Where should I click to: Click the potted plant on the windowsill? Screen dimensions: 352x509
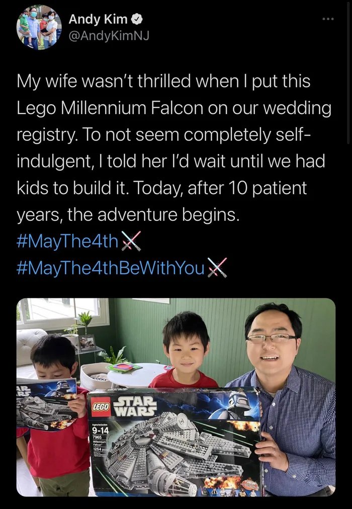tap(84, 322)
